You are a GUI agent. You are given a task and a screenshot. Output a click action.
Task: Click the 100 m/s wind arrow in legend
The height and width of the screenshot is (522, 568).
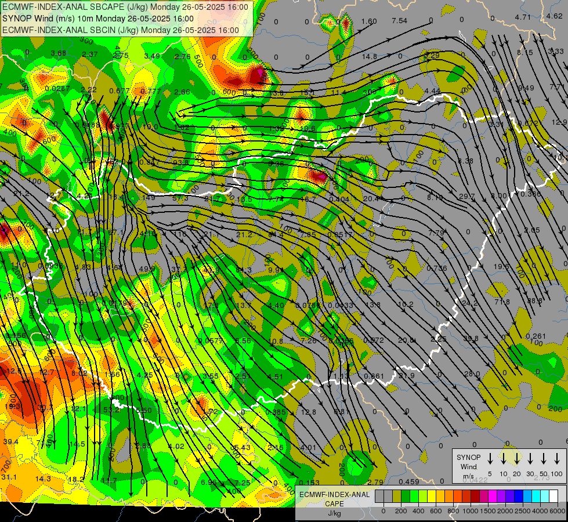tap(557, 459)
